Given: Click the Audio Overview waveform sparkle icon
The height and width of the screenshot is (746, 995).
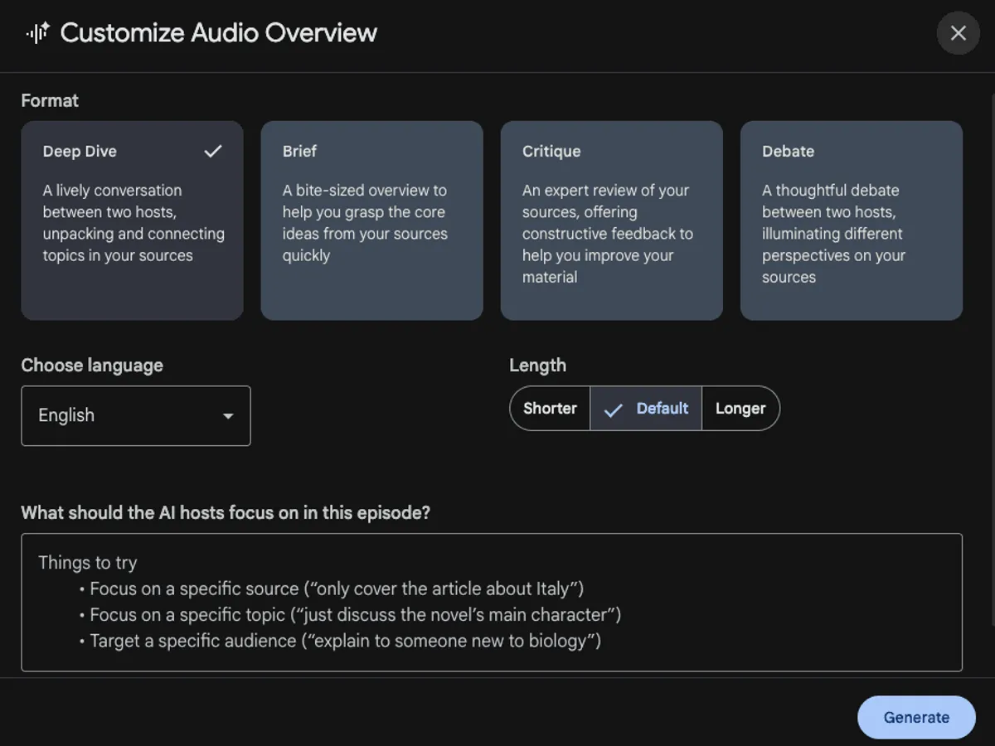Looking at the screenshot, I should (x=37, y=33).
